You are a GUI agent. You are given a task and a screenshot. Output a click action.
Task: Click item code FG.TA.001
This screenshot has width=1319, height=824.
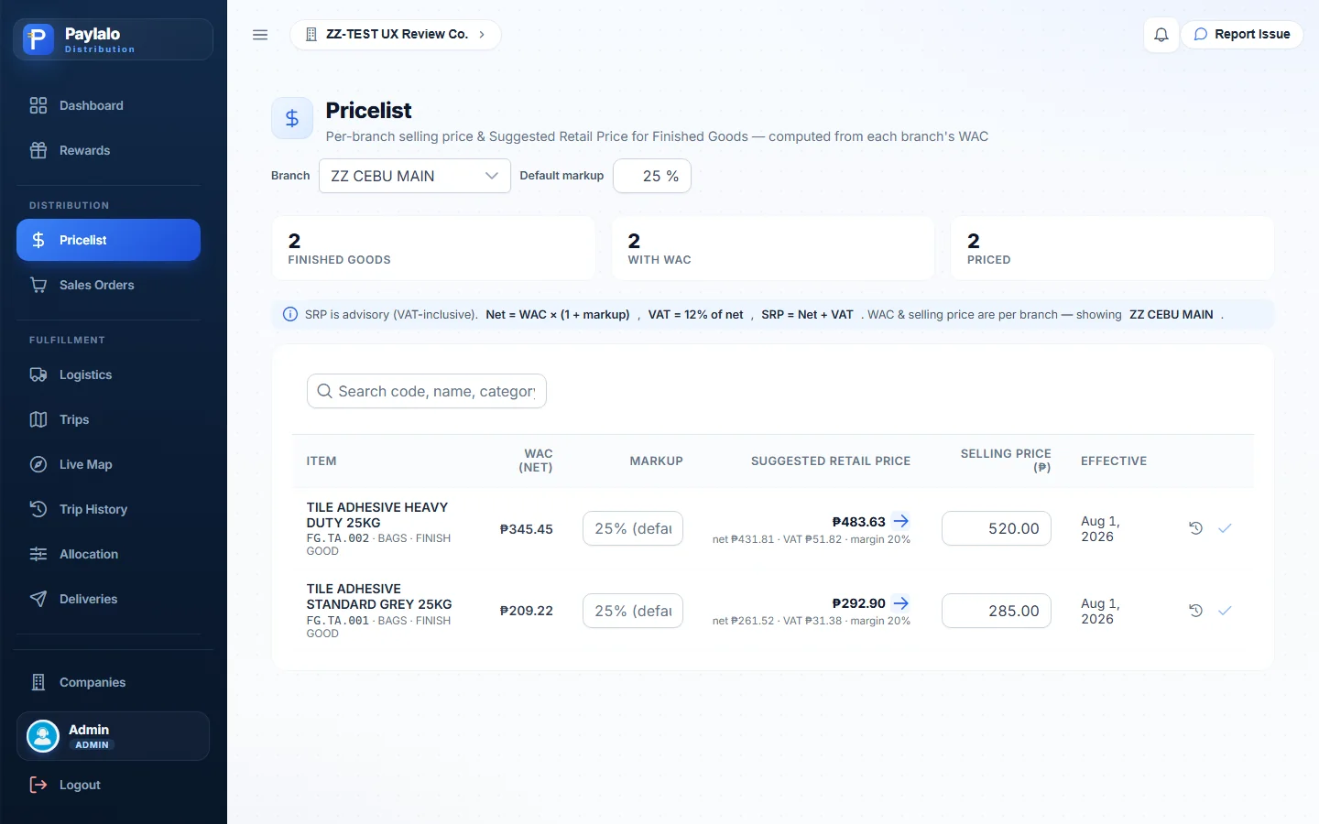(x=337, y=621)
